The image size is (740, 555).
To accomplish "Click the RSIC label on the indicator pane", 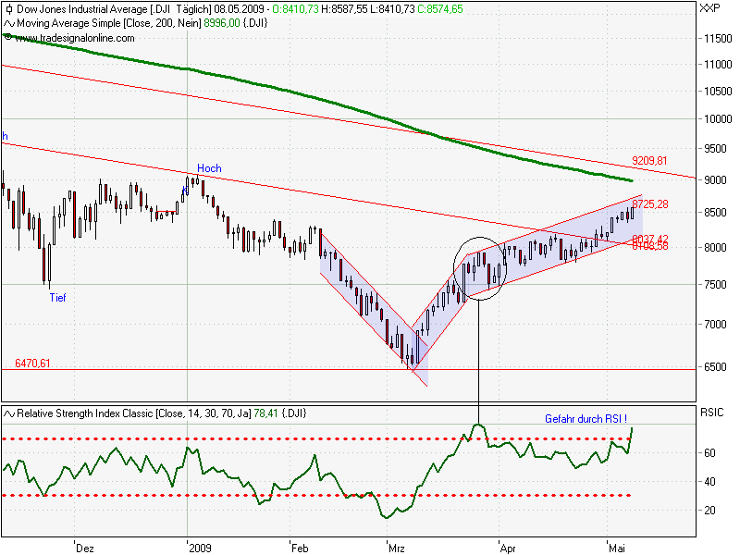I will click(711, 413).
